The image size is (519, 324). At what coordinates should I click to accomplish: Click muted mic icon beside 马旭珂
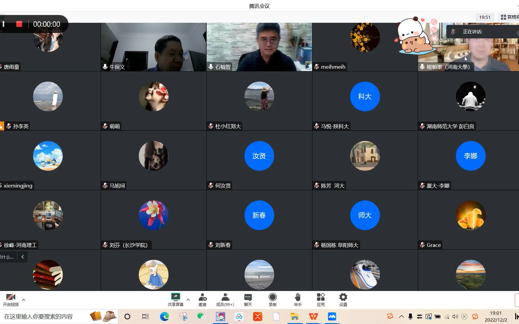coord(105,186)
